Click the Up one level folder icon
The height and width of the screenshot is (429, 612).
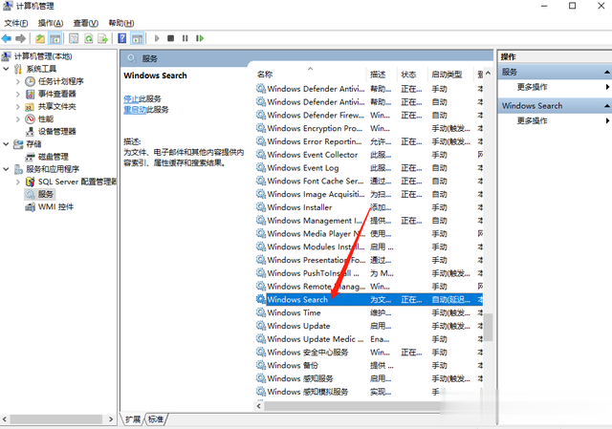coord(40,38)
